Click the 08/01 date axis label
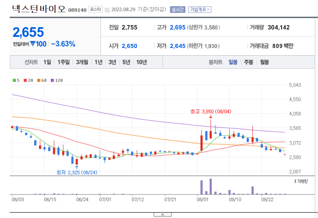This screenshot has height=218, width=318. (x=202, y=200)
